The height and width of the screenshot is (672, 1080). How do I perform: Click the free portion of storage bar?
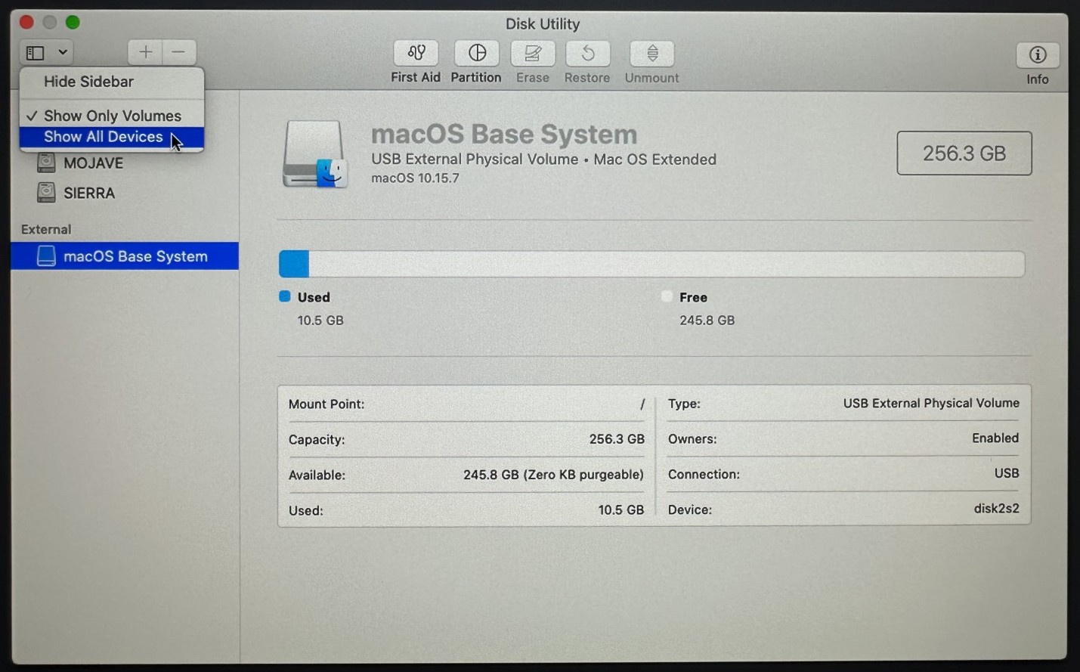pyautogui.click(x=667, y=264)
